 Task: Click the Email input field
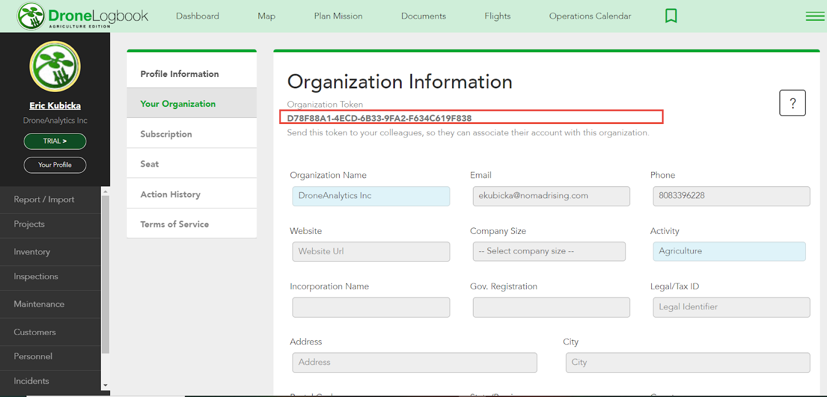pos(552,196)
